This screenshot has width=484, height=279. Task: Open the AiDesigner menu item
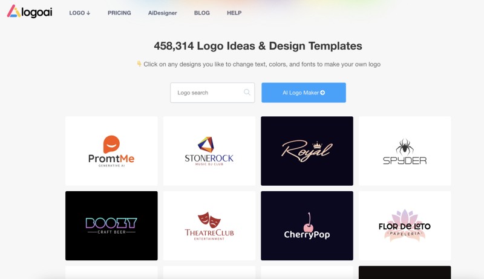coord(162,13)
